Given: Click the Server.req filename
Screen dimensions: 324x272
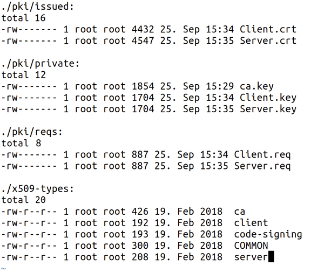Looking at the screenshot, I should point(262,166).
